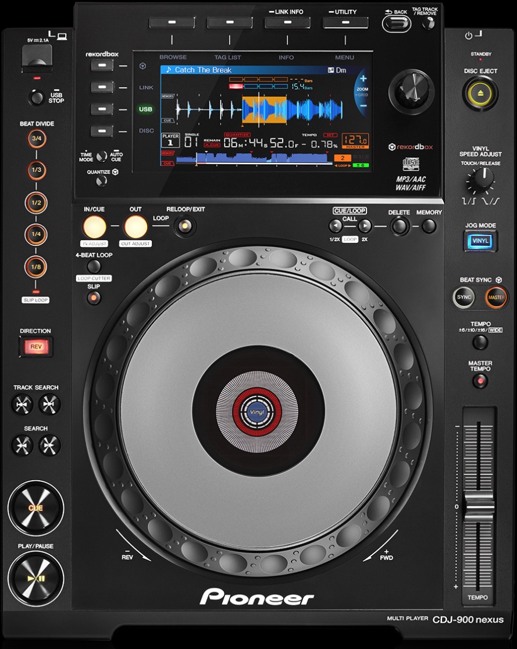The width and height of the screenshot is (517, 649).
Task: Click the cue/loop MEMORY button
Action: click(429, 226)
